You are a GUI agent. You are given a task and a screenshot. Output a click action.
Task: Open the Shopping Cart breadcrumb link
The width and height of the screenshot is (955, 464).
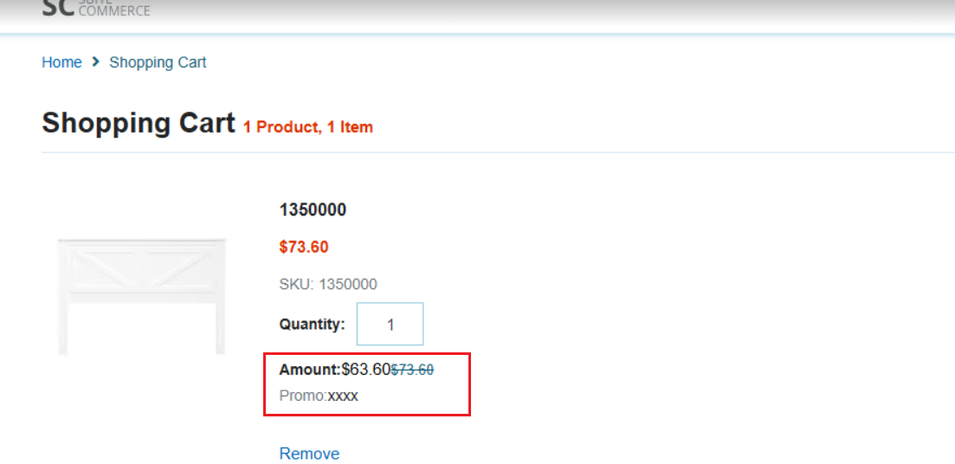[x=158, y=62]
